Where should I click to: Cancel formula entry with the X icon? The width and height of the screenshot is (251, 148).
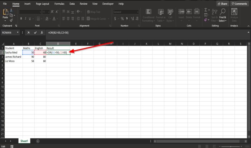point(28,32)
